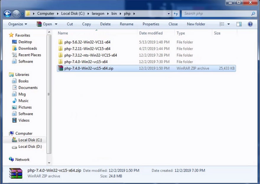Go to the bin breadcrumb folder
The height and width of the screenshot is (184, 260).
(114, 14)
